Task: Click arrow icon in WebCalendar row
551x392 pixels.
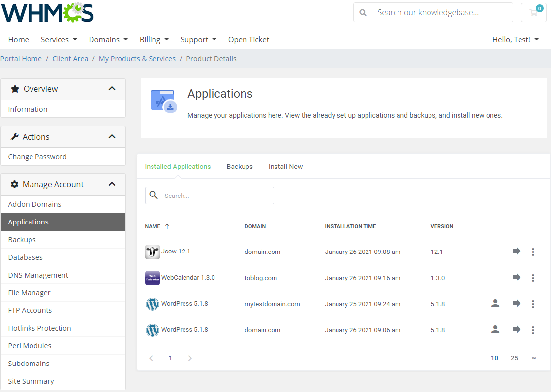Action: coord(516,277)
